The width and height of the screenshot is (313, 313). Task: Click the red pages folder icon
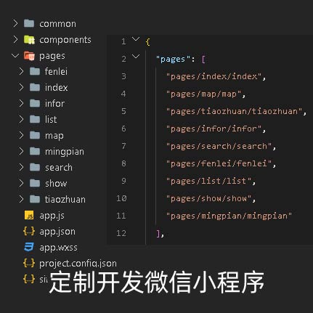click(x=29, y=56)
